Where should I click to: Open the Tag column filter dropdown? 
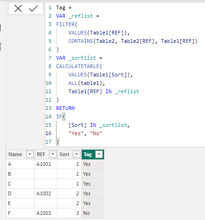coord(99,154)
